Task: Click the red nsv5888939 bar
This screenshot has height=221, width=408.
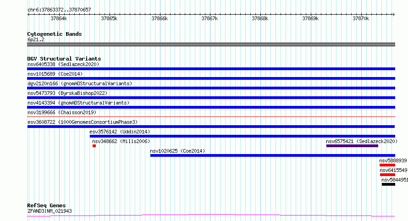Action: [387, 165]
